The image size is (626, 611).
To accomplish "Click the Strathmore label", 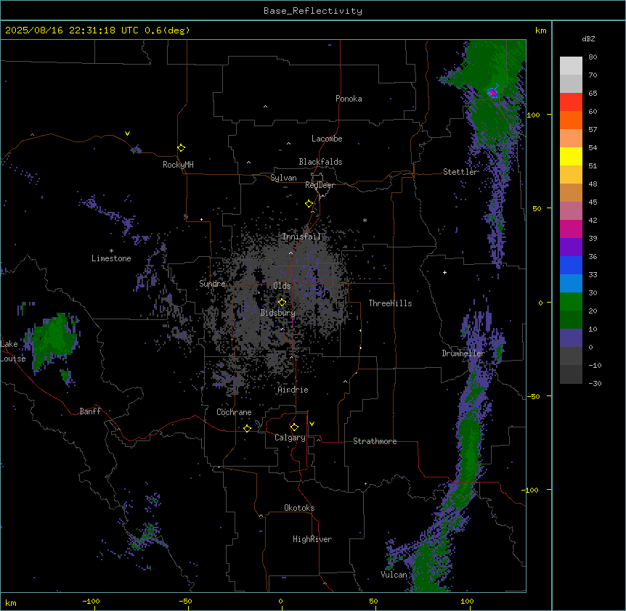I will [x=375, y=441].
